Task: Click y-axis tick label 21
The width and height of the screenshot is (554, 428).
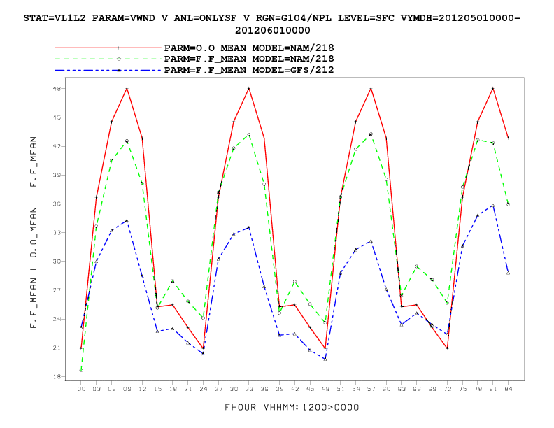Action: point(57,348)
